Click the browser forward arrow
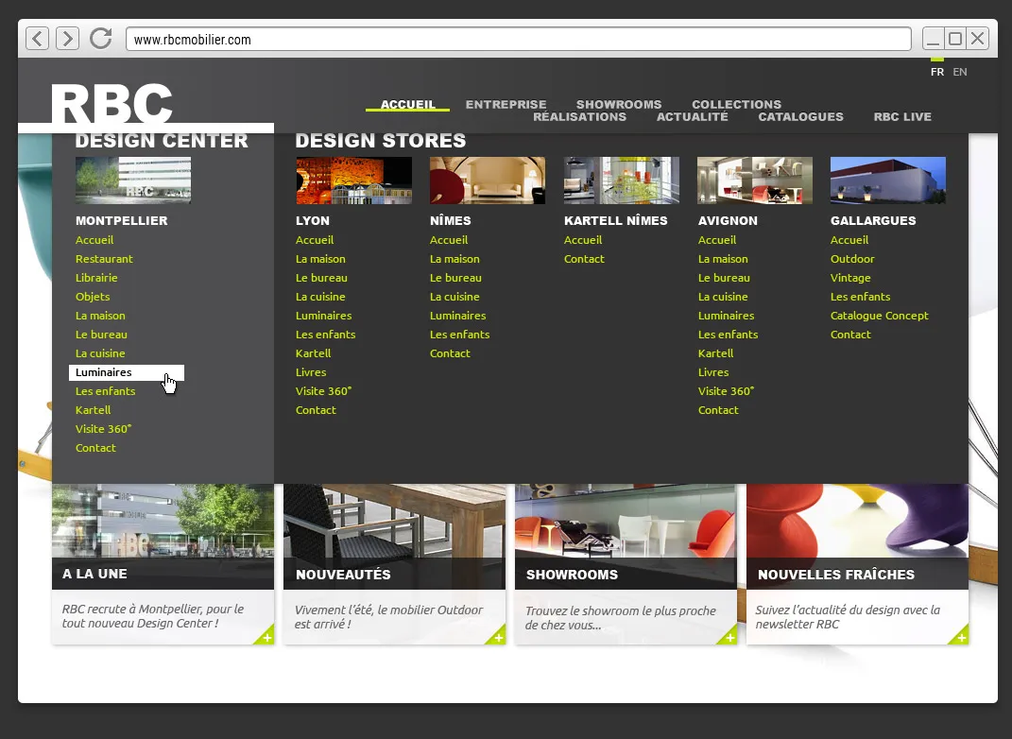Screen dimensions: 1012x739 click(x=65, y=38)
